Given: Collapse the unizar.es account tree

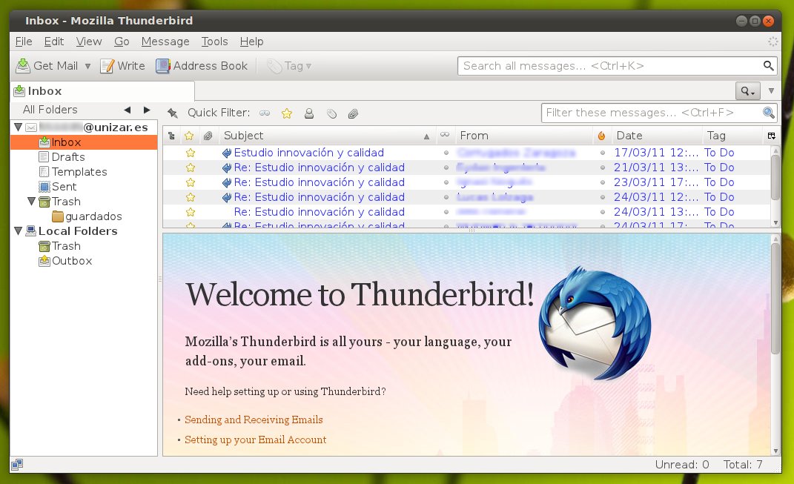Looking at the screenshot, I should click(19, 127).
